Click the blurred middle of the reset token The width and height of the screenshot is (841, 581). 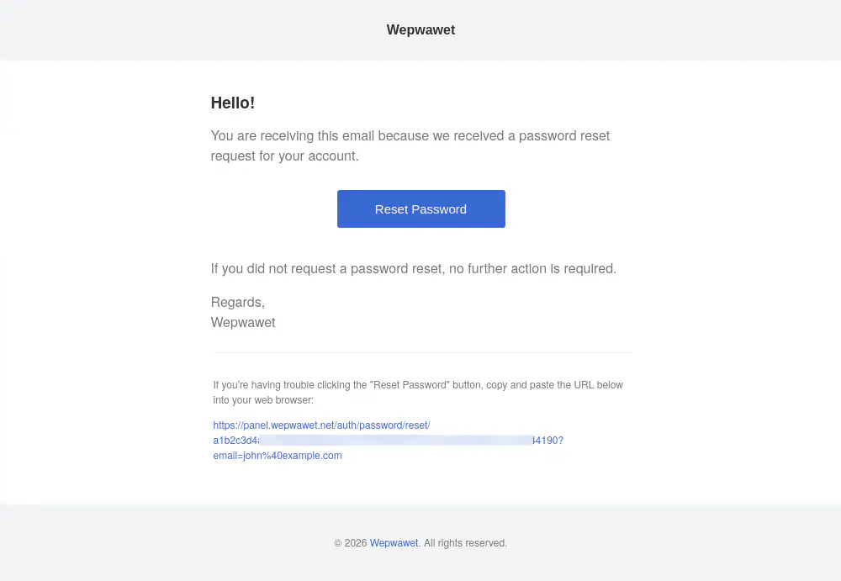395,441
